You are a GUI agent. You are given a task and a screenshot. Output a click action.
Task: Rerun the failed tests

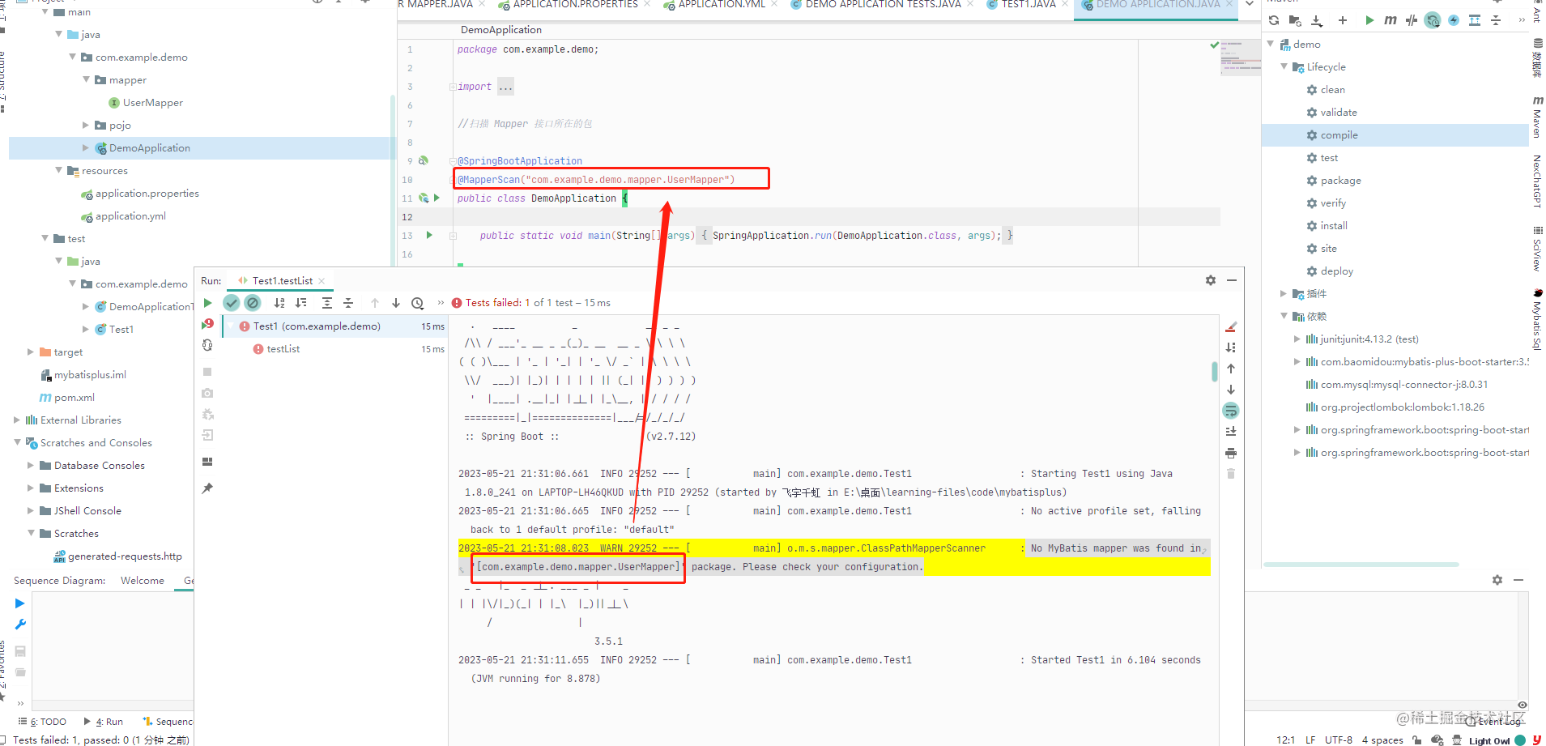(207, 324)
